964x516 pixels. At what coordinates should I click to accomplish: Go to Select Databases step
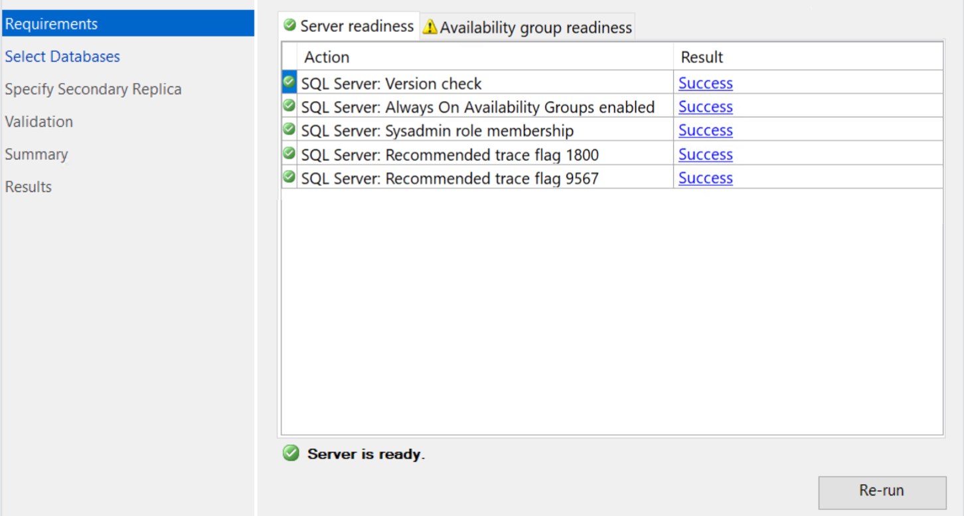click(x=62, y=56)
